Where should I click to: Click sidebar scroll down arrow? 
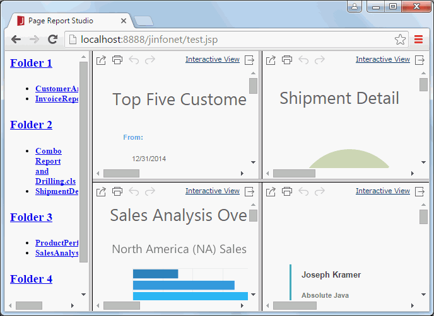click(x=83, y=295)
